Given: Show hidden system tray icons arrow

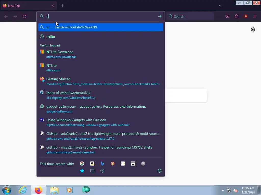Looking at the screenshot, I should coord(223,190).
